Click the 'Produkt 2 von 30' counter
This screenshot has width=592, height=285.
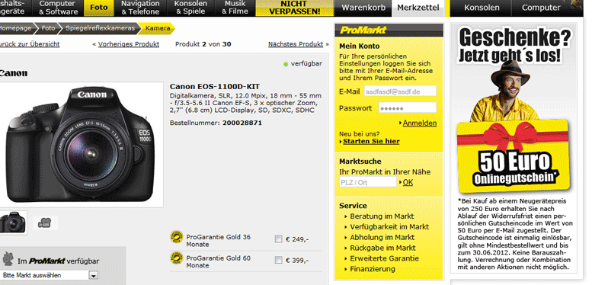(x=203, y=44)
